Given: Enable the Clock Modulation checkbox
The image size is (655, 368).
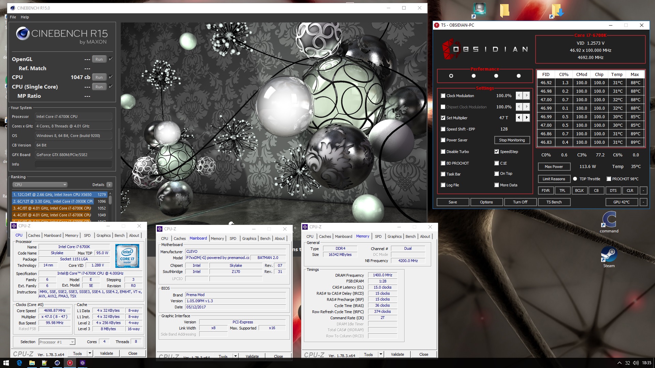Looking at the screenshot, I should pos(443,96).
